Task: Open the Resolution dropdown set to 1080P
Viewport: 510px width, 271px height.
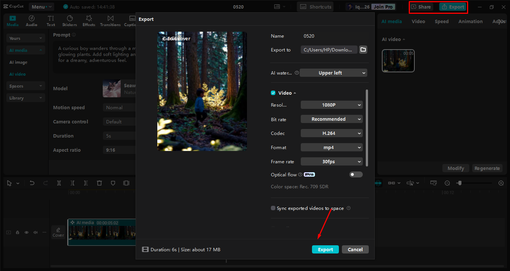Action: 331,105
